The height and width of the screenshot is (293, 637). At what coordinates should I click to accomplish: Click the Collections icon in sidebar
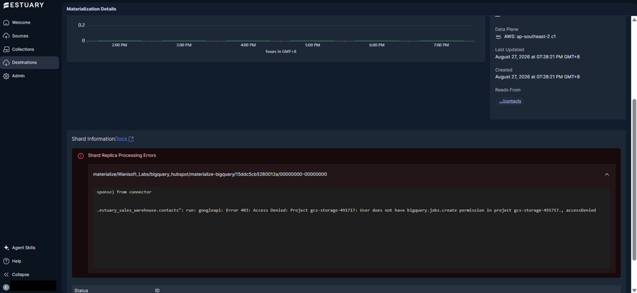(x=6, y=50)
